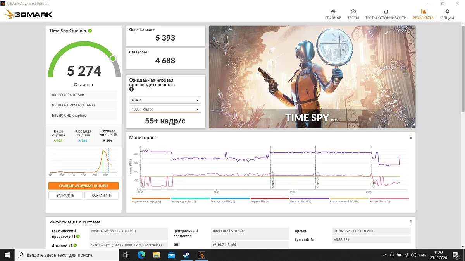
Task: Click info icon beside Лучшая оценка
Action: coord(115,135)
